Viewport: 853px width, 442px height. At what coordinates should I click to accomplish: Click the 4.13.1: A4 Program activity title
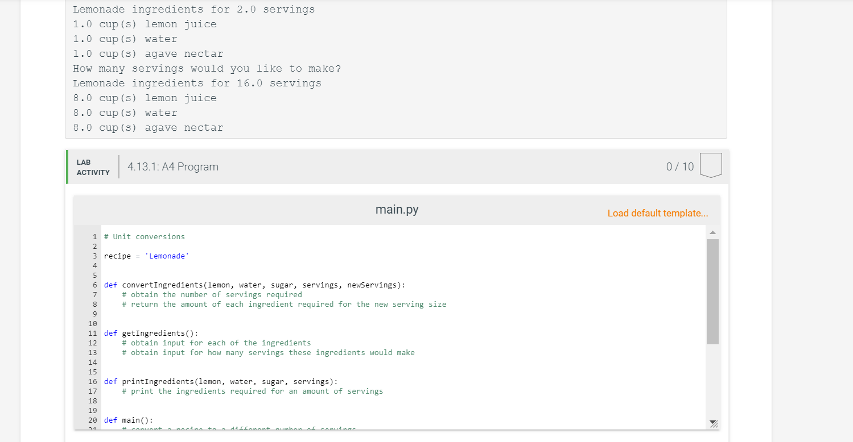click(x=172, y=166)
